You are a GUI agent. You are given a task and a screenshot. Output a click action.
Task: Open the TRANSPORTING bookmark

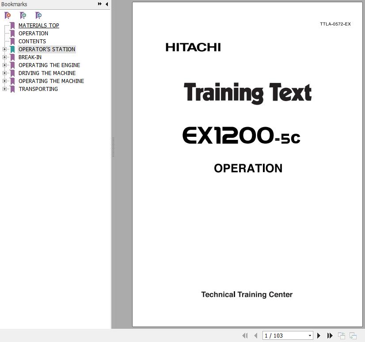38,89
